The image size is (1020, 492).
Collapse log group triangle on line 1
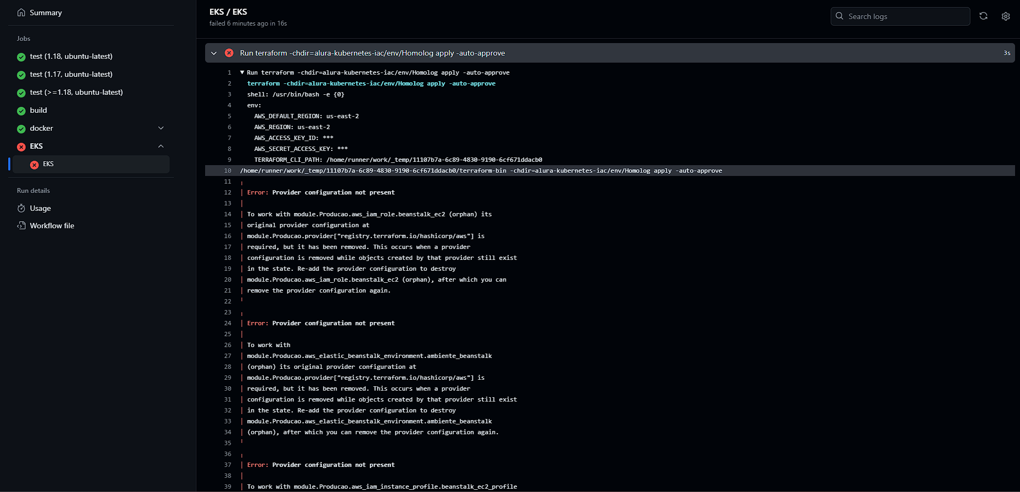(x=242, y=72)
